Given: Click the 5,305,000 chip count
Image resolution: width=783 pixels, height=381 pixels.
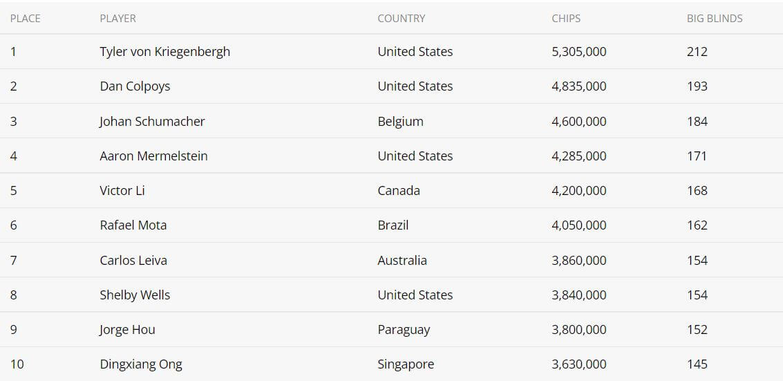Looking at the screenshot, I should [579, 52].
